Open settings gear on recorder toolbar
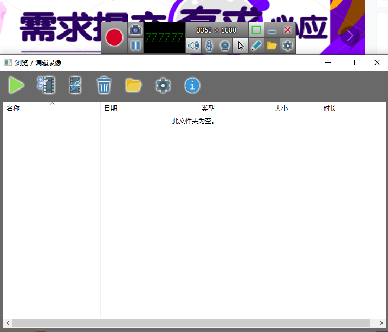Screen dimensions: 388x332 pyautogui.click(x=288, y=46)
